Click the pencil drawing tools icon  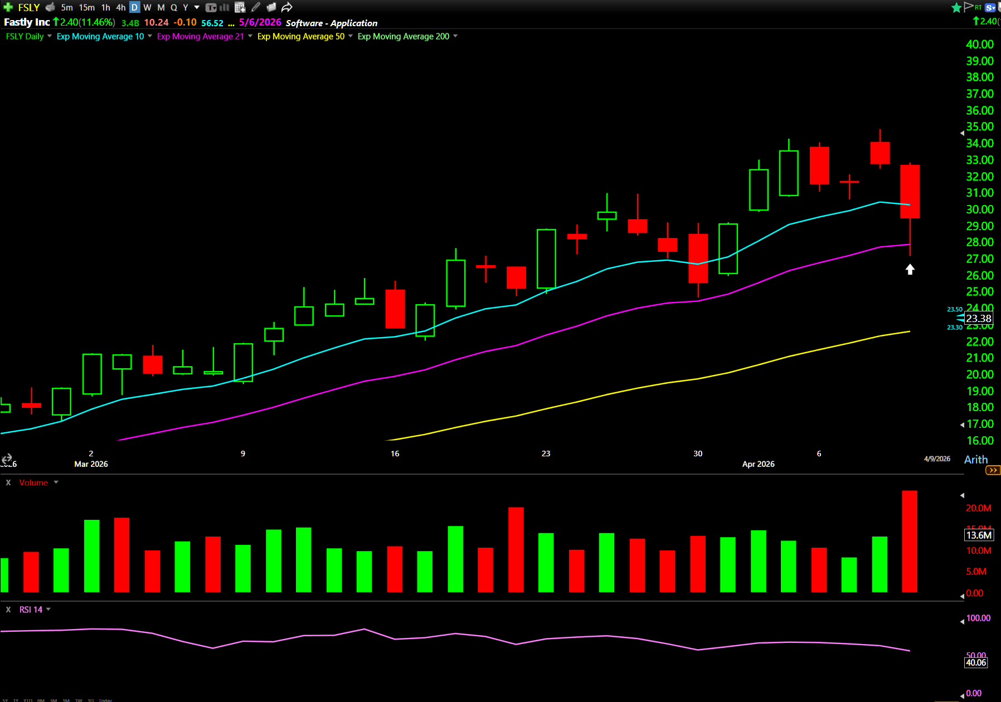click(256, 7)
